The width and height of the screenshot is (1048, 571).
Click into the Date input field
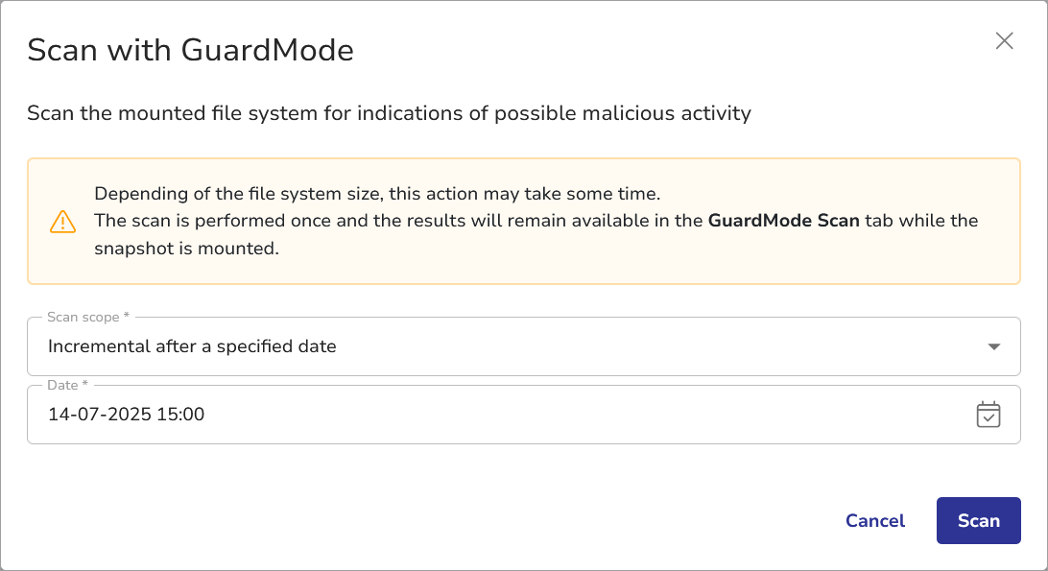576,415
